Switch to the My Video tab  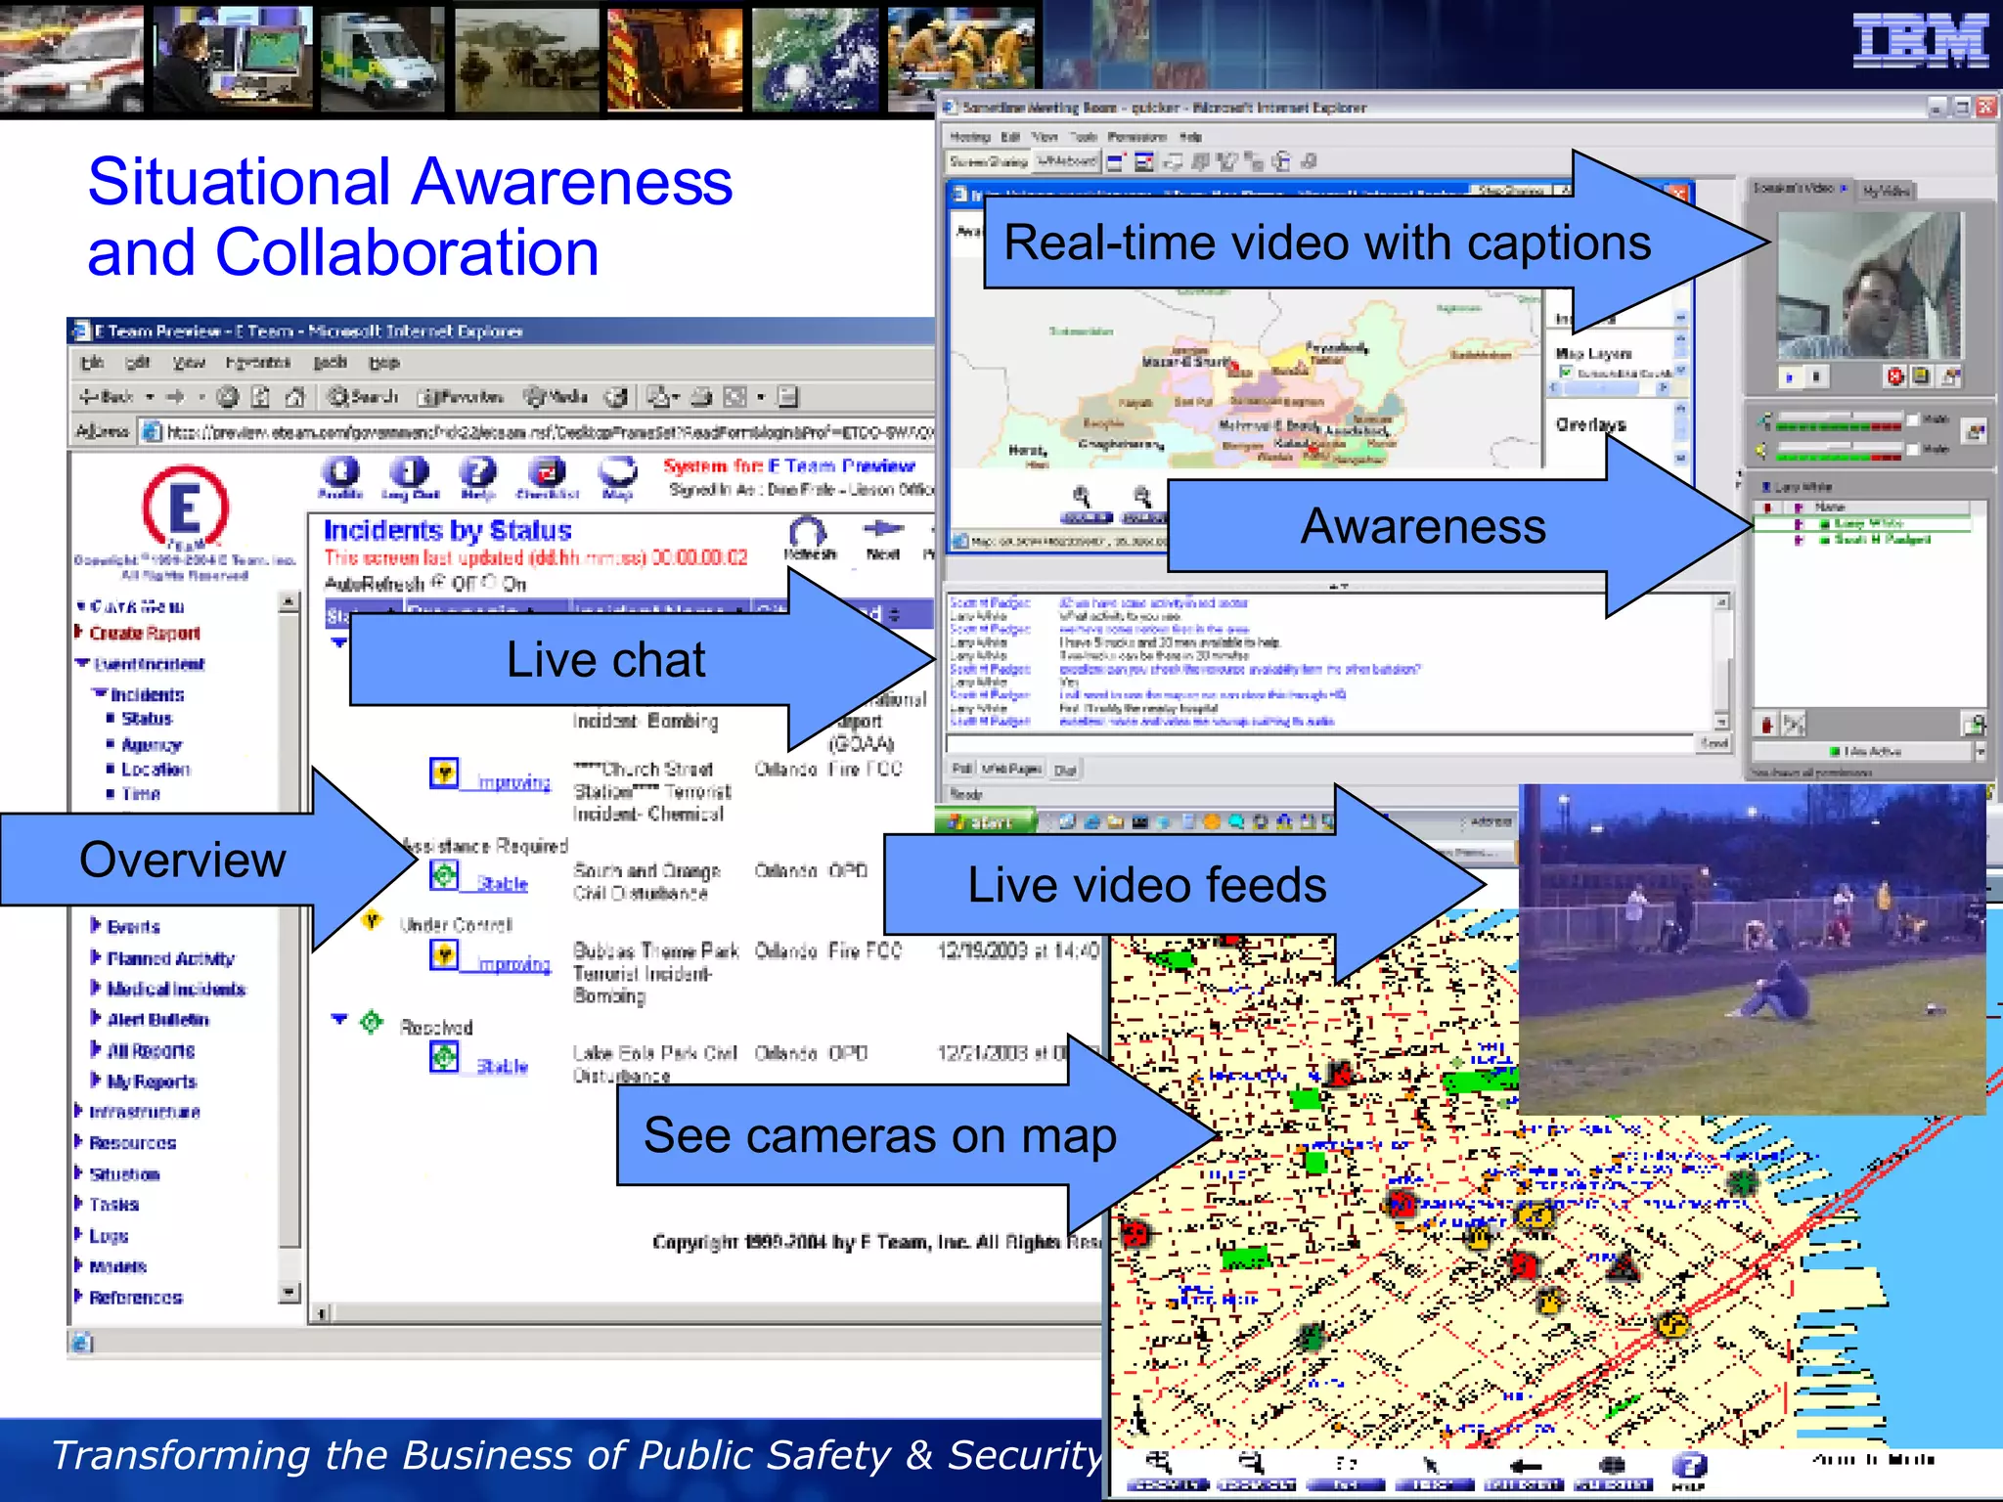click(1885, 191)
